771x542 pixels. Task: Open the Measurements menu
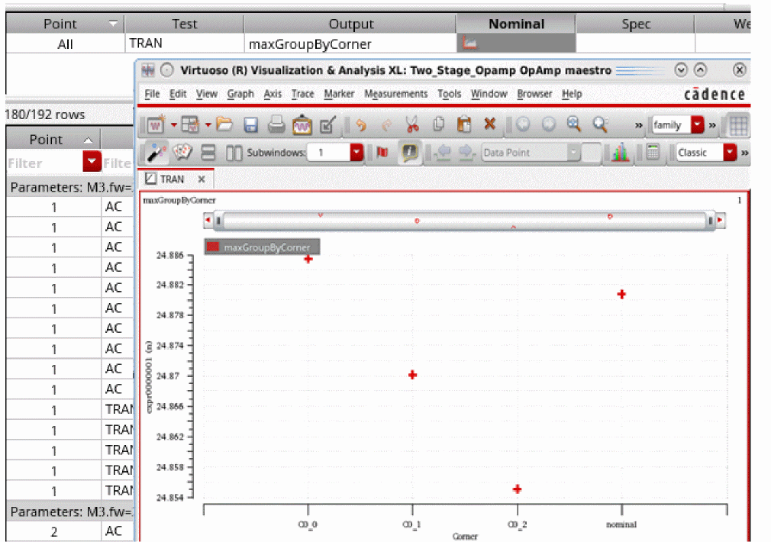pos(395,94)
